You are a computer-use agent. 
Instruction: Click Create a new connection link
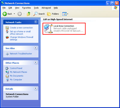tap(21, 28)
